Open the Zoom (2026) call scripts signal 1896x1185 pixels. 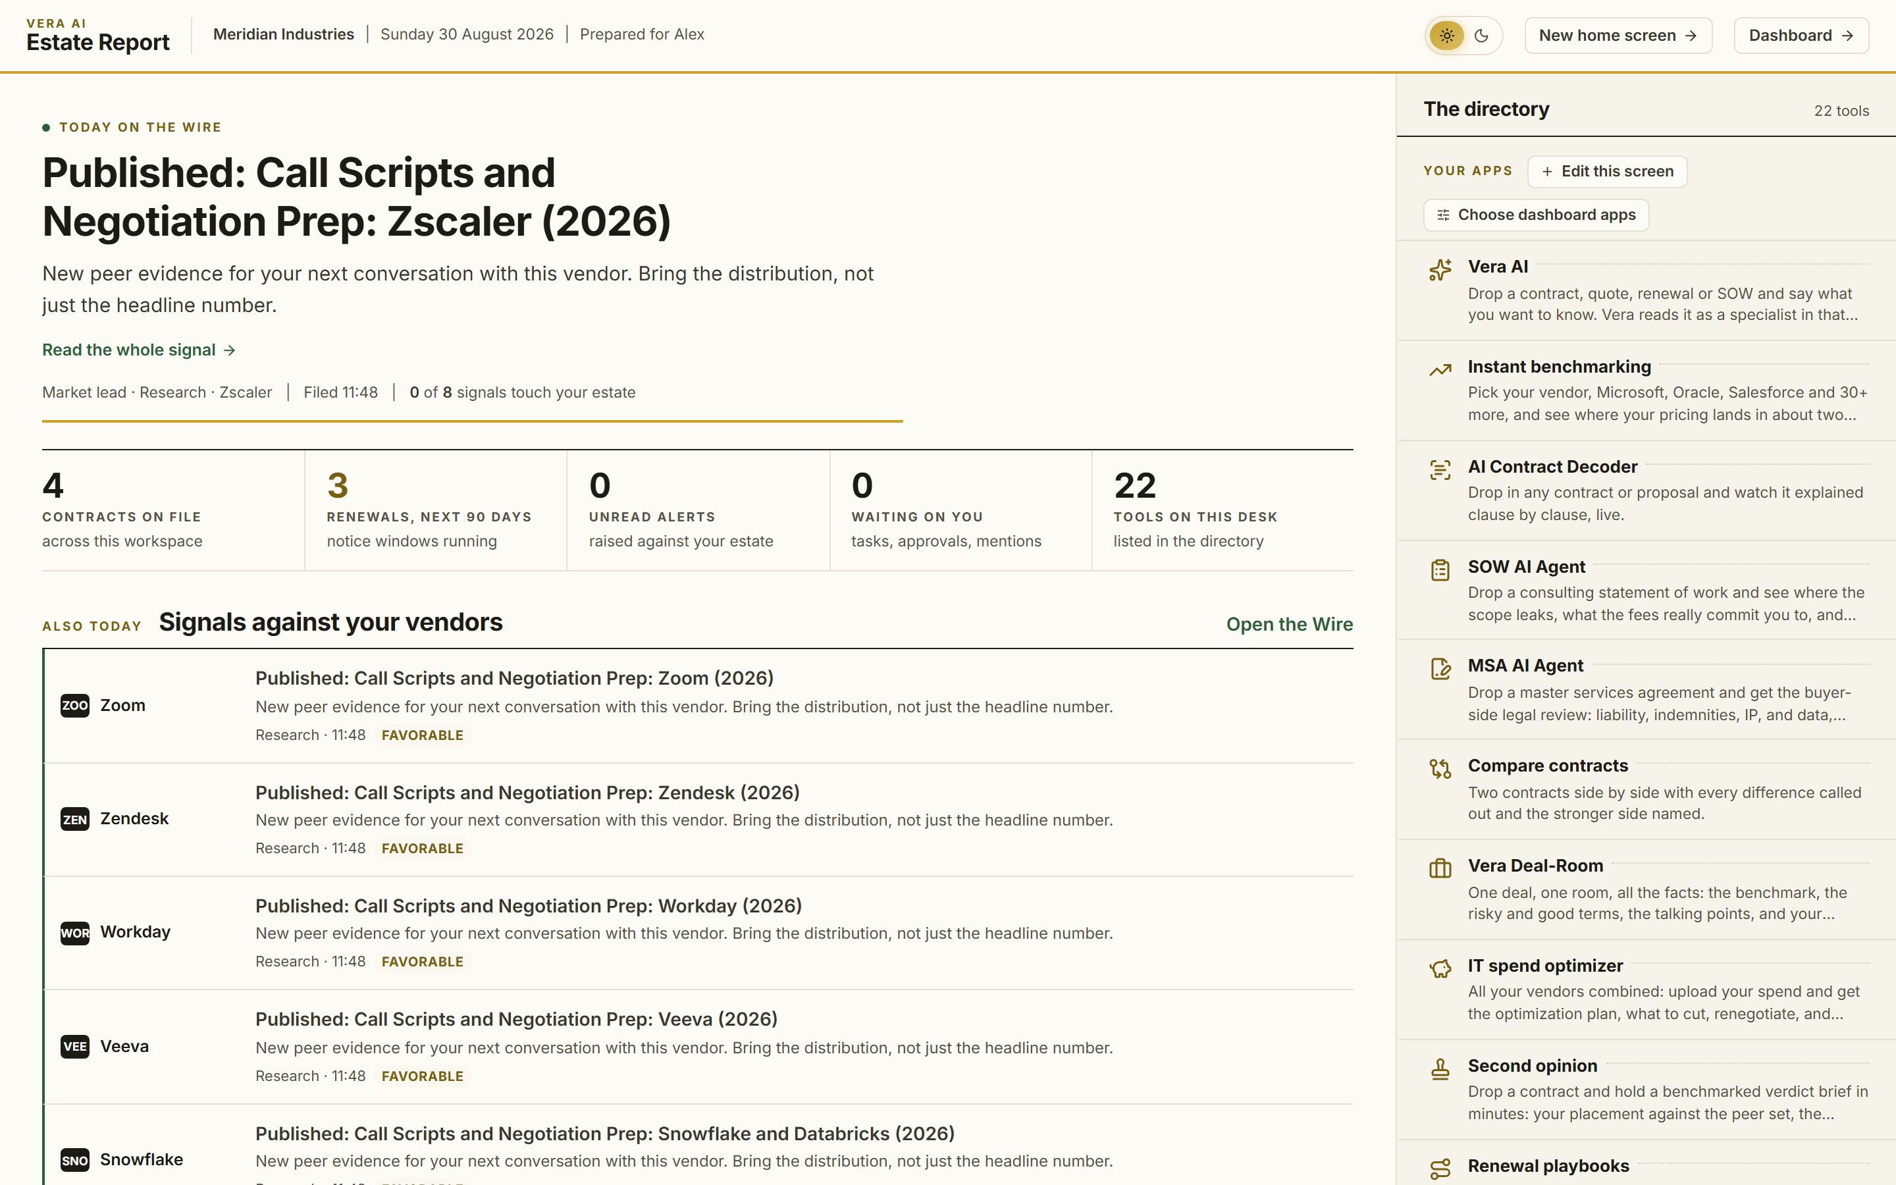click(514, 678)
